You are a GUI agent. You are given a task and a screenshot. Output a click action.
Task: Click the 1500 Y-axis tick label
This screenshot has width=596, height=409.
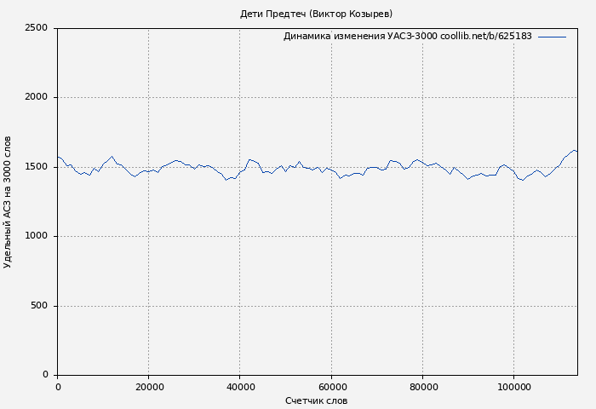pyautogui.click(x=36, y=167)
